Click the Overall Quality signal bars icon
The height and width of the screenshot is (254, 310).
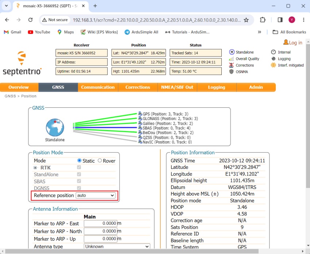(231, 59)
